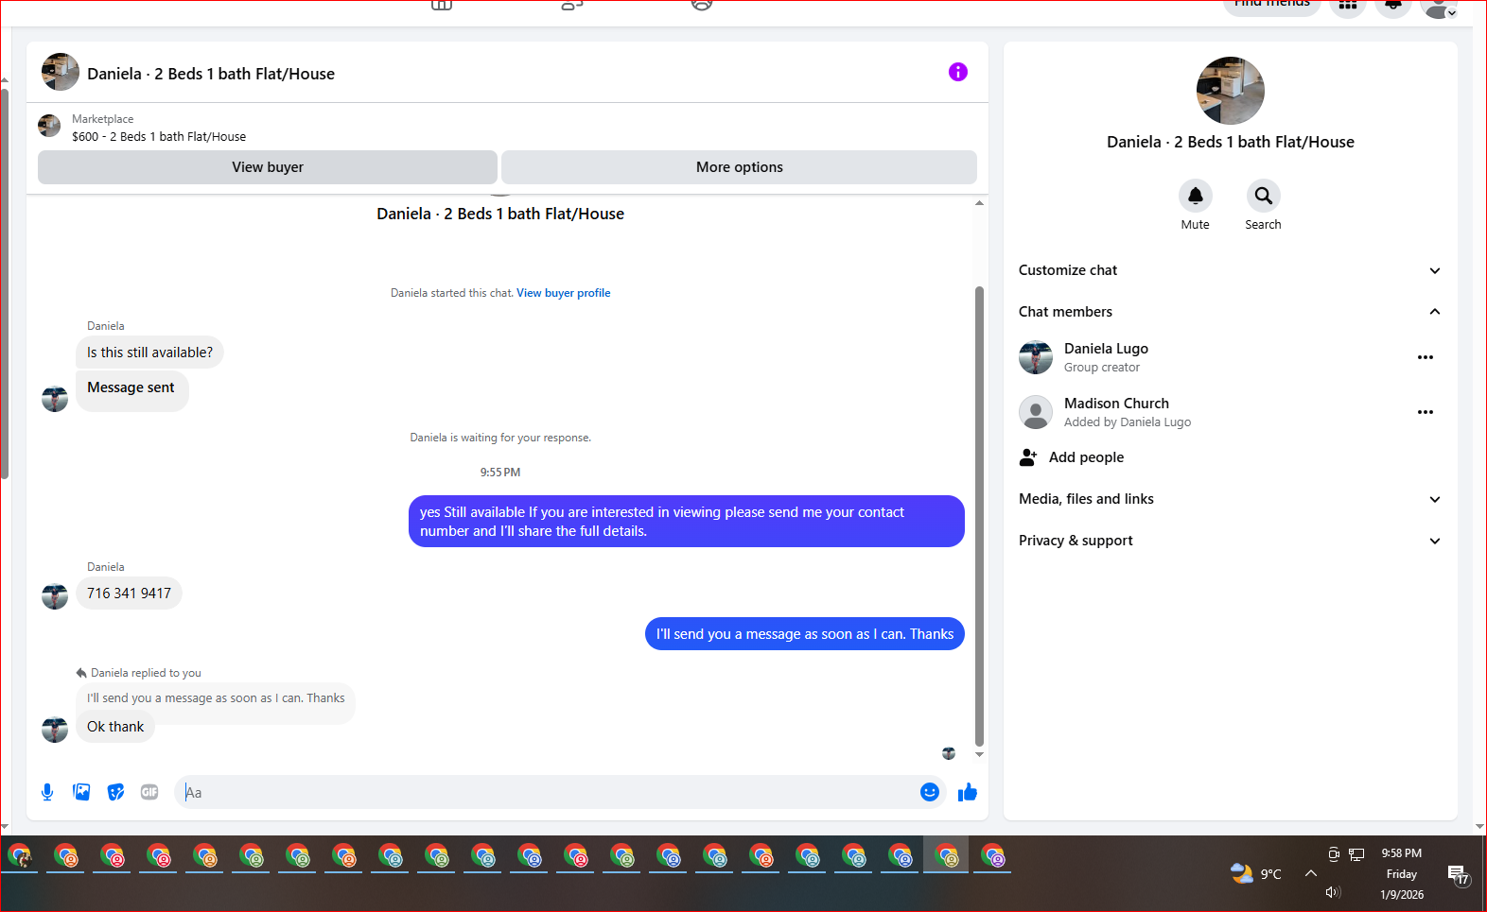1487x912 pixels.
Task: Mute this conversation with the bell icon
Action: 1195,196
